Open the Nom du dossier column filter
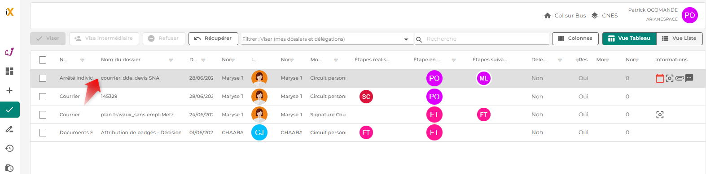The width and height of the screenshot is (706, 174). [171, 60]
